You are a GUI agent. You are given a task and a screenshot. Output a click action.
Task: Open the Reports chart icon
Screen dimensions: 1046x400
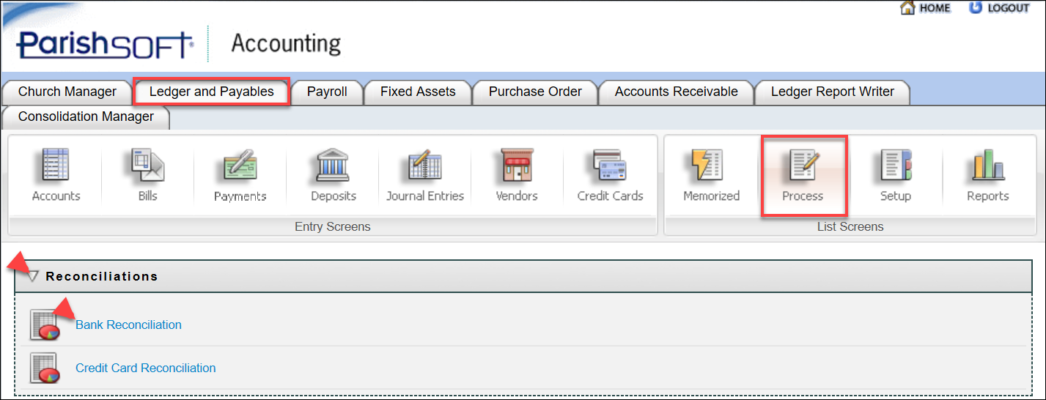(988, 166)
